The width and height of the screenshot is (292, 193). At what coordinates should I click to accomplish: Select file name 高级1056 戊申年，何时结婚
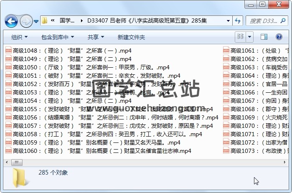[115, 117]
